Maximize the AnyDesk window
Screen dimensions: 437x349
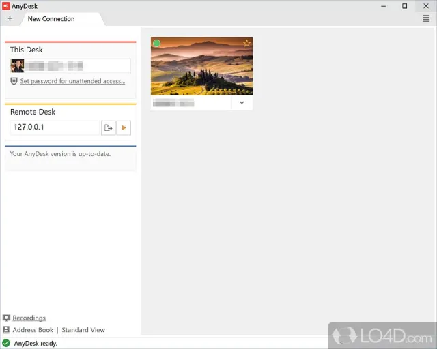pyautogui.click(x=404, y=6)
